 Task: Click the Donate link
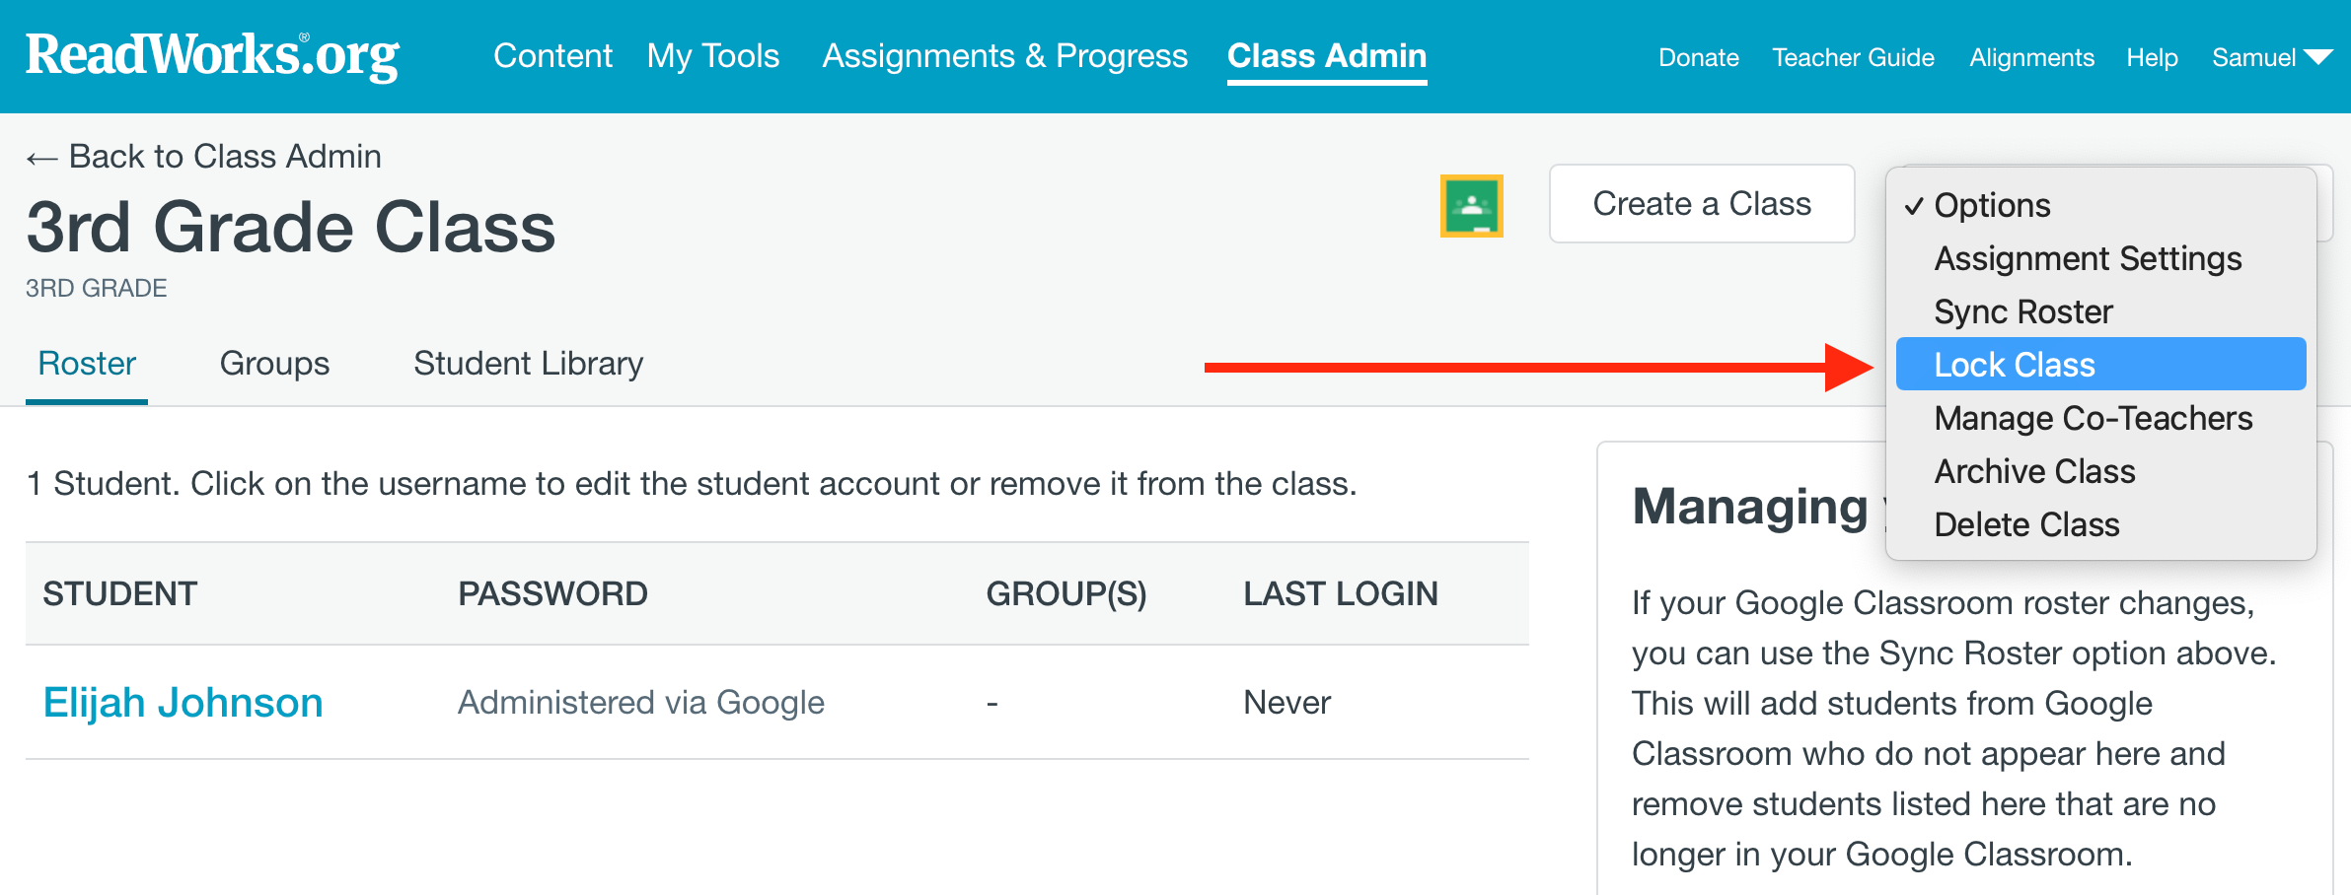point(1698,57)
